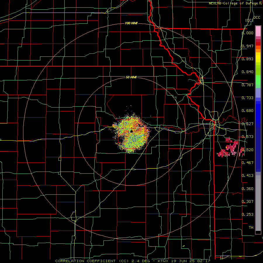The height and width of the screenshot is (263, 263).
Task: Click the TH threshold label
Action: click(251, 228)
